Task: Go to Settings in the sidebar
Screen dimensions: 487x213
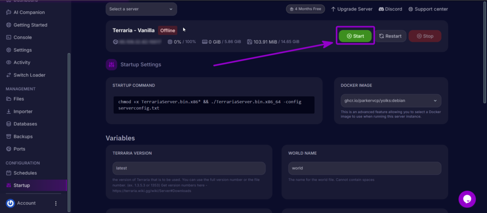Action: (23, 50)
